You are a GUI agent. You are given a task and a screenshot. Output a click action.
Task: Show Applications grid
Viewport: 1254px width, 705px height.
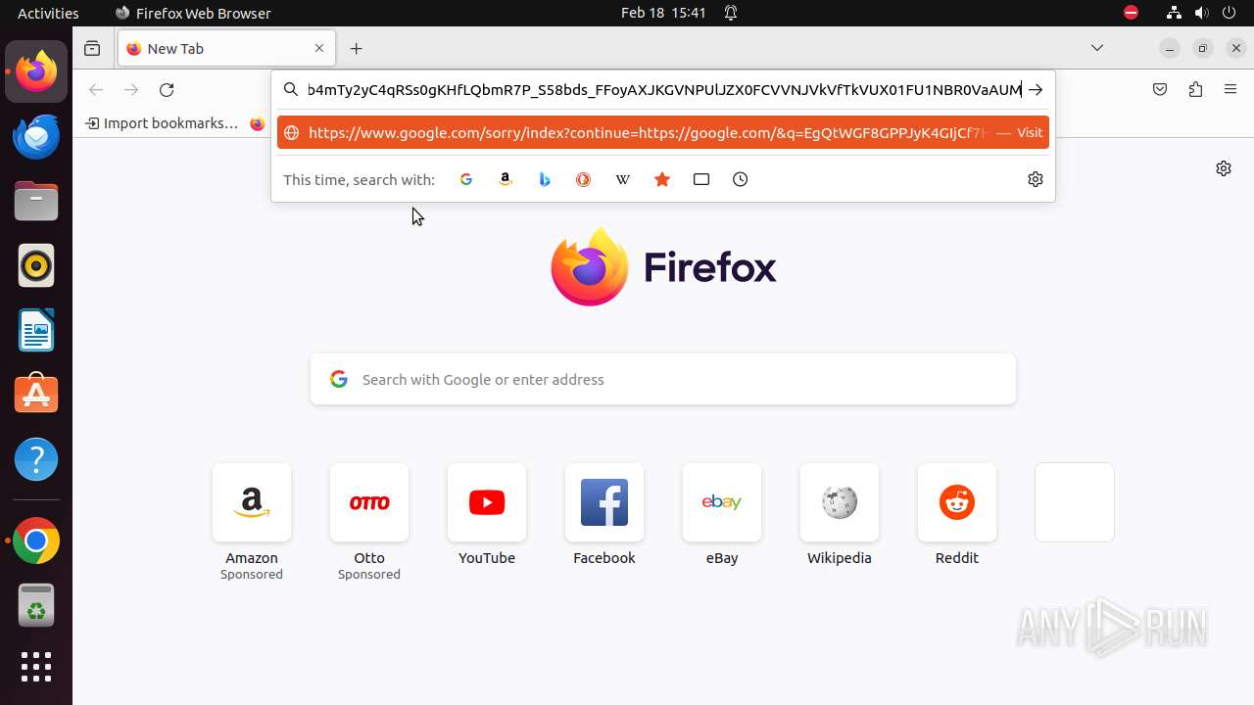(36, 667)
